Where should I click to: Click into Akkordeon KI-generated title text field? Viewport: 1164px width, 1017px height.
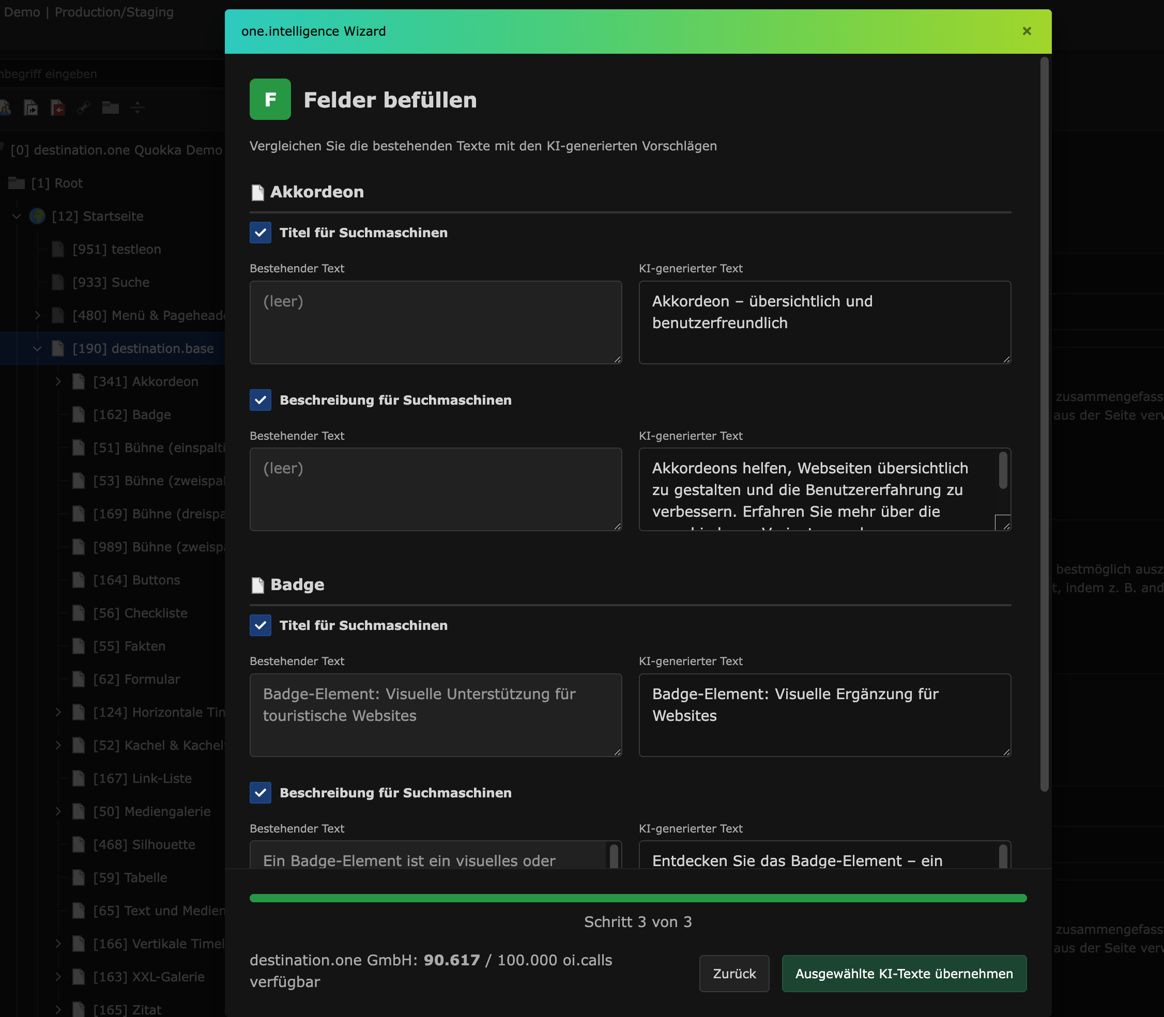(824, 322)
